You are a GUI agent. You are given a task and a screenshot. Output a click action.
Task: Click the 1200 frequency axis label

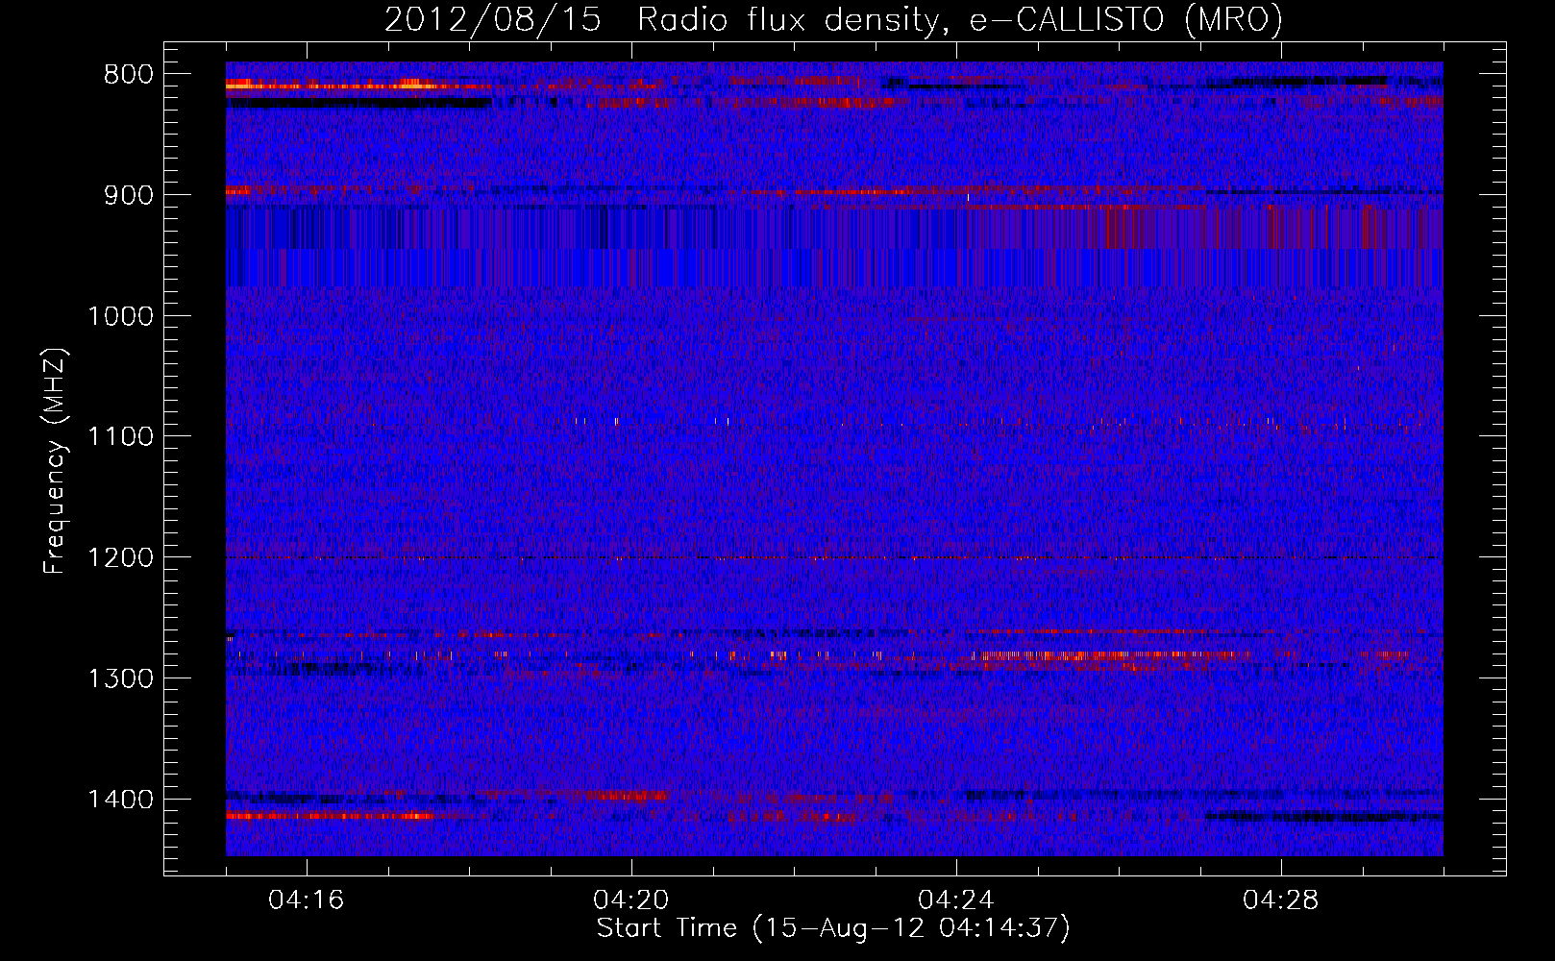click(x=120, y=557)
